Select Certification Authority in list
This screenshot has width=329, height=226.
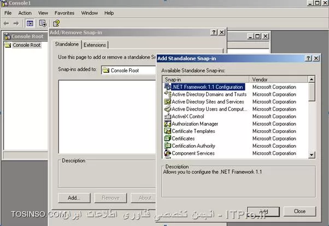click(x=235, y=146)
